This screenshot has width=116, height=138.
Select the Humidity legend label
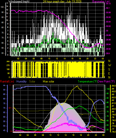click(x=21, y=81)
